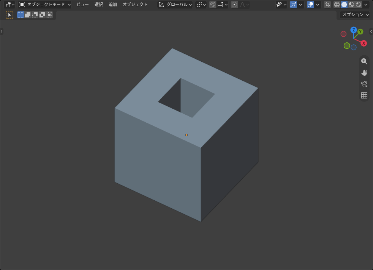Toggle X-ray display button

click(327, 5)
